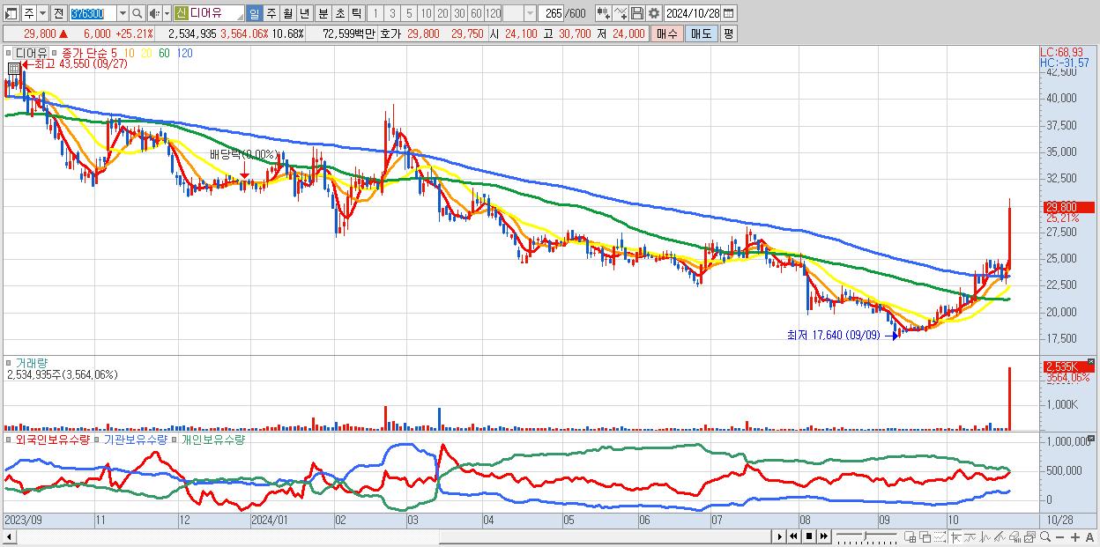Toggle the 전 market button
Screen dimensions: 1100x547
click(x=58, y=14)
